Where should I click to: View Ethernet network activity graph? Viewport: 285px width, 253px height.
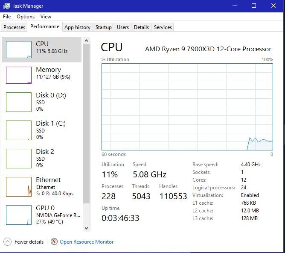[19, 186]
